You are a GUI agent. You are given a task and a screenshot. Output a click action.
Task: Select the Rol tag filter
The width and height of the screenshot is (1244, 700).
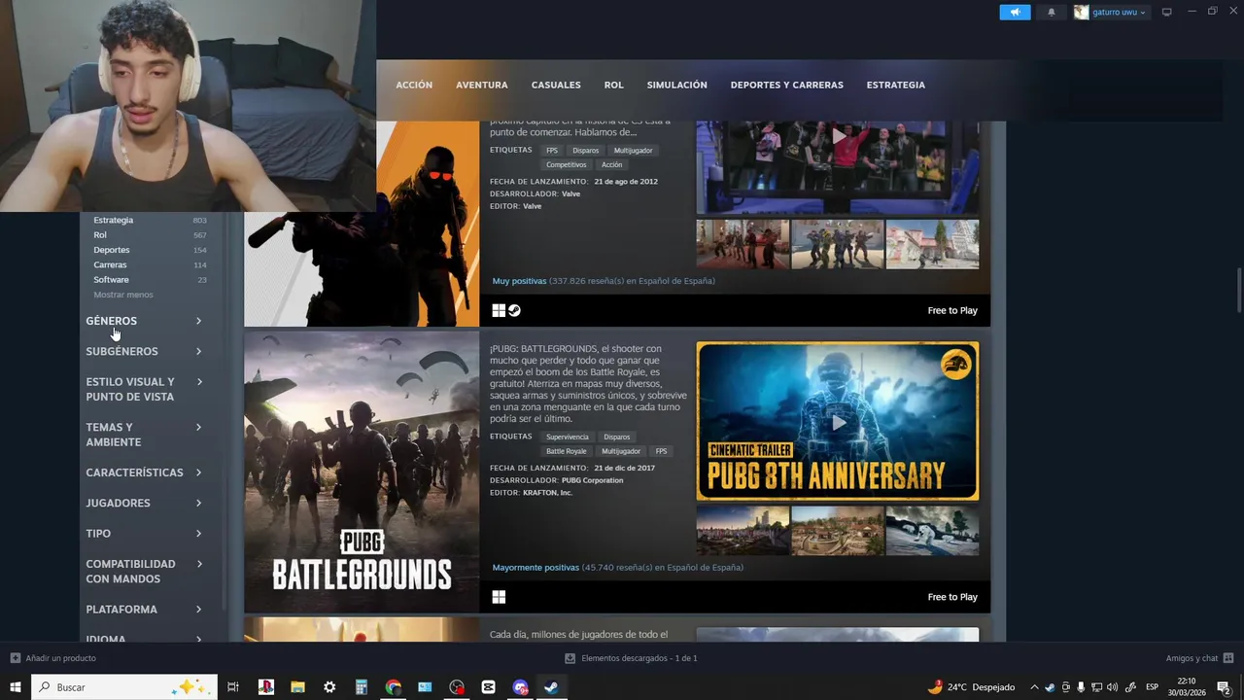[100, 235]
